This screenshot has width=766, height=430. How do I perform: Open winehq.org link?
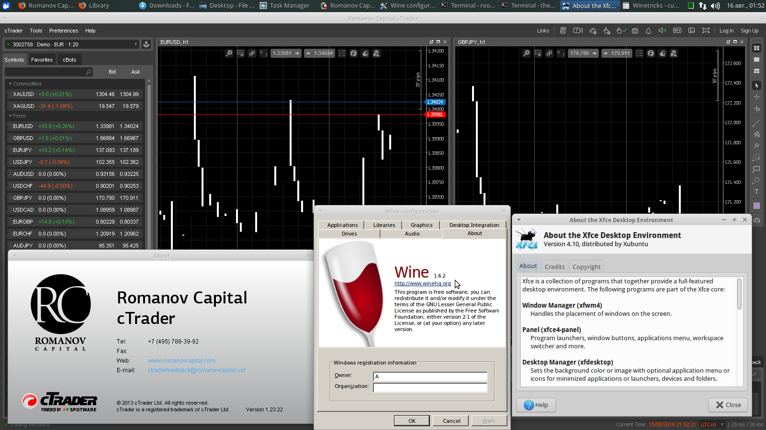pyautogui.click(x=422, y=283)
